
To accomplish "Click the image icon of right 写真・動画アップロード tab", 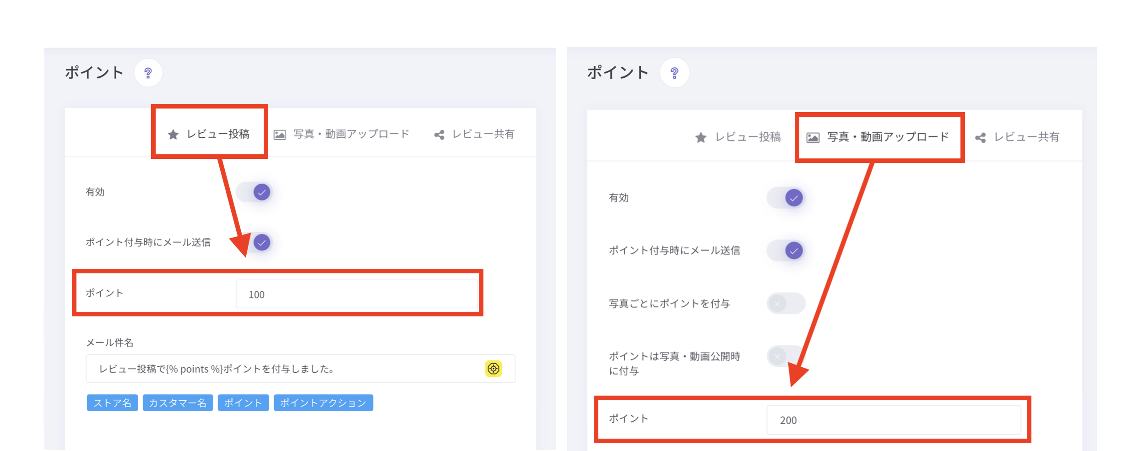I will pos(813,137).
